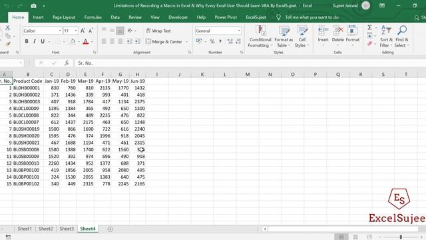The width and height of the screenshot is (426, 240).
Task: Click the Increase Font Size icon
Action: pyautogui.click(x=83, y=31)
